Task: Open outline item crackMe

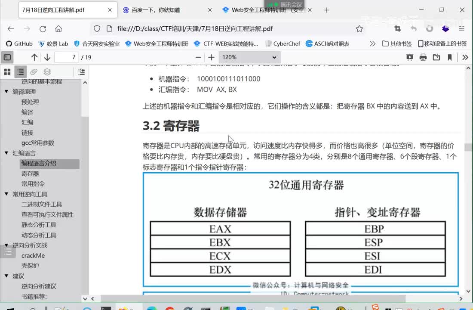Action: [x=33, y=256]
